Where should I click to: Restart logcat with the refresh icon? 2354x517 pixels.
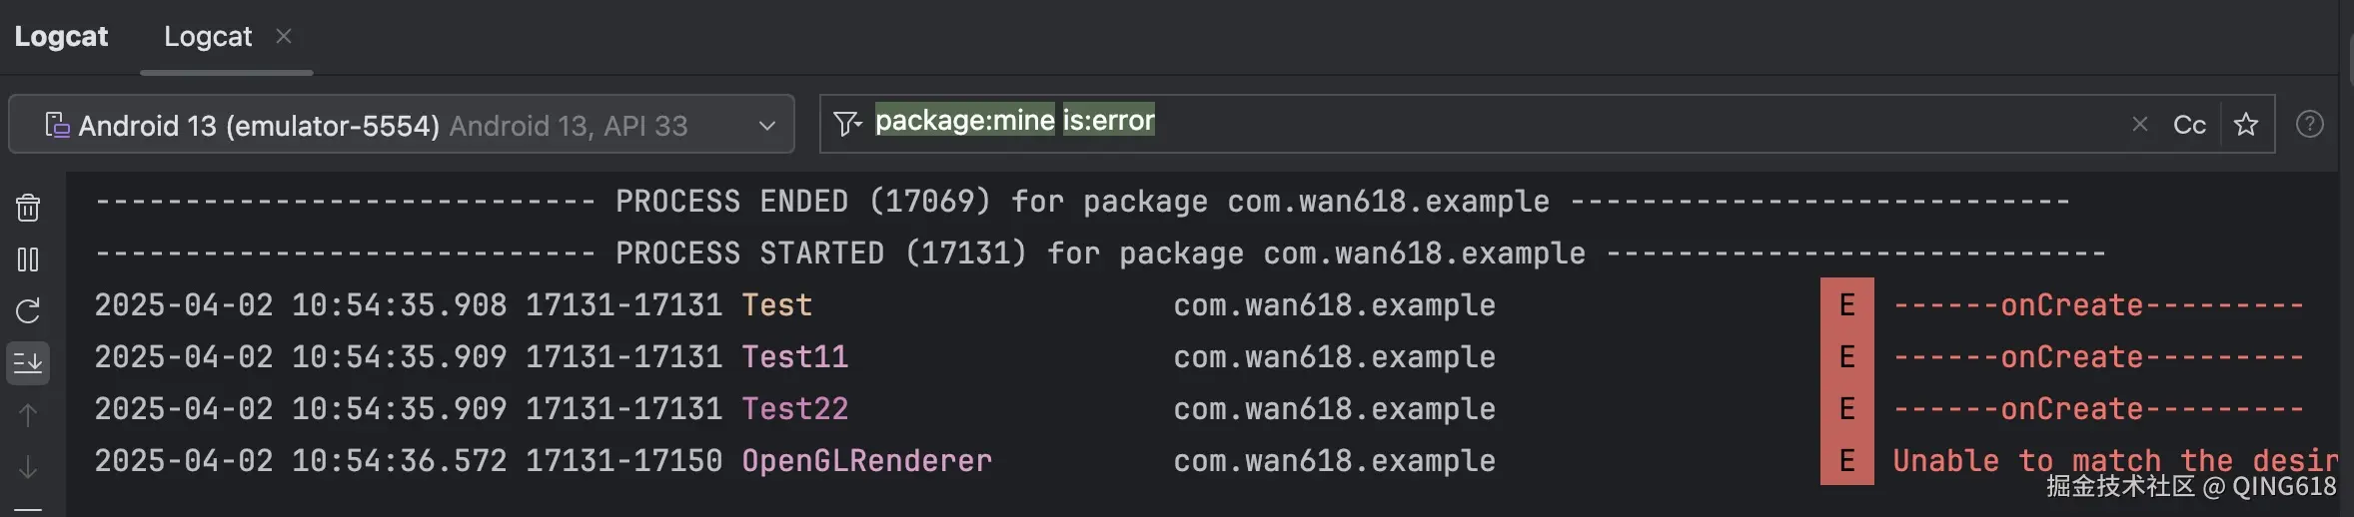tap(28, 311)
